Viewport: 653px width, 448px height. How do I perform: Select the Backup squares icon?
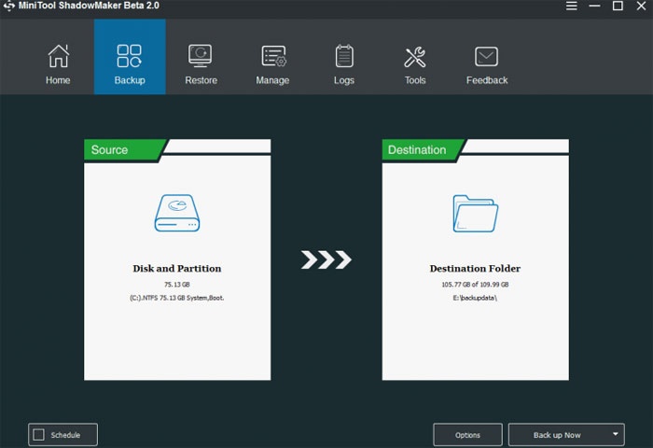coord(129,56)
